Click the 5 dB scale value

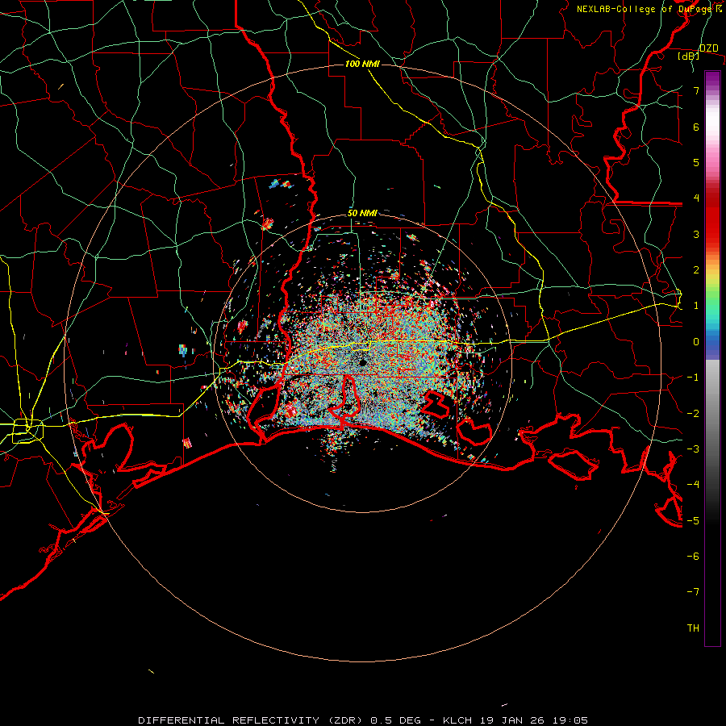point(696,162)
